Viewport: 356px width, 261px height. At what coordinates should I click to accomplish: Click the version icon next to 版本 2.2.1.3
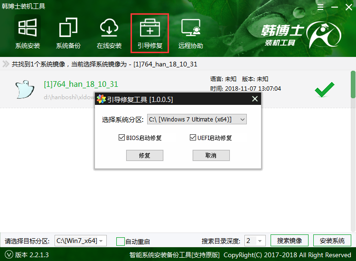9,255
